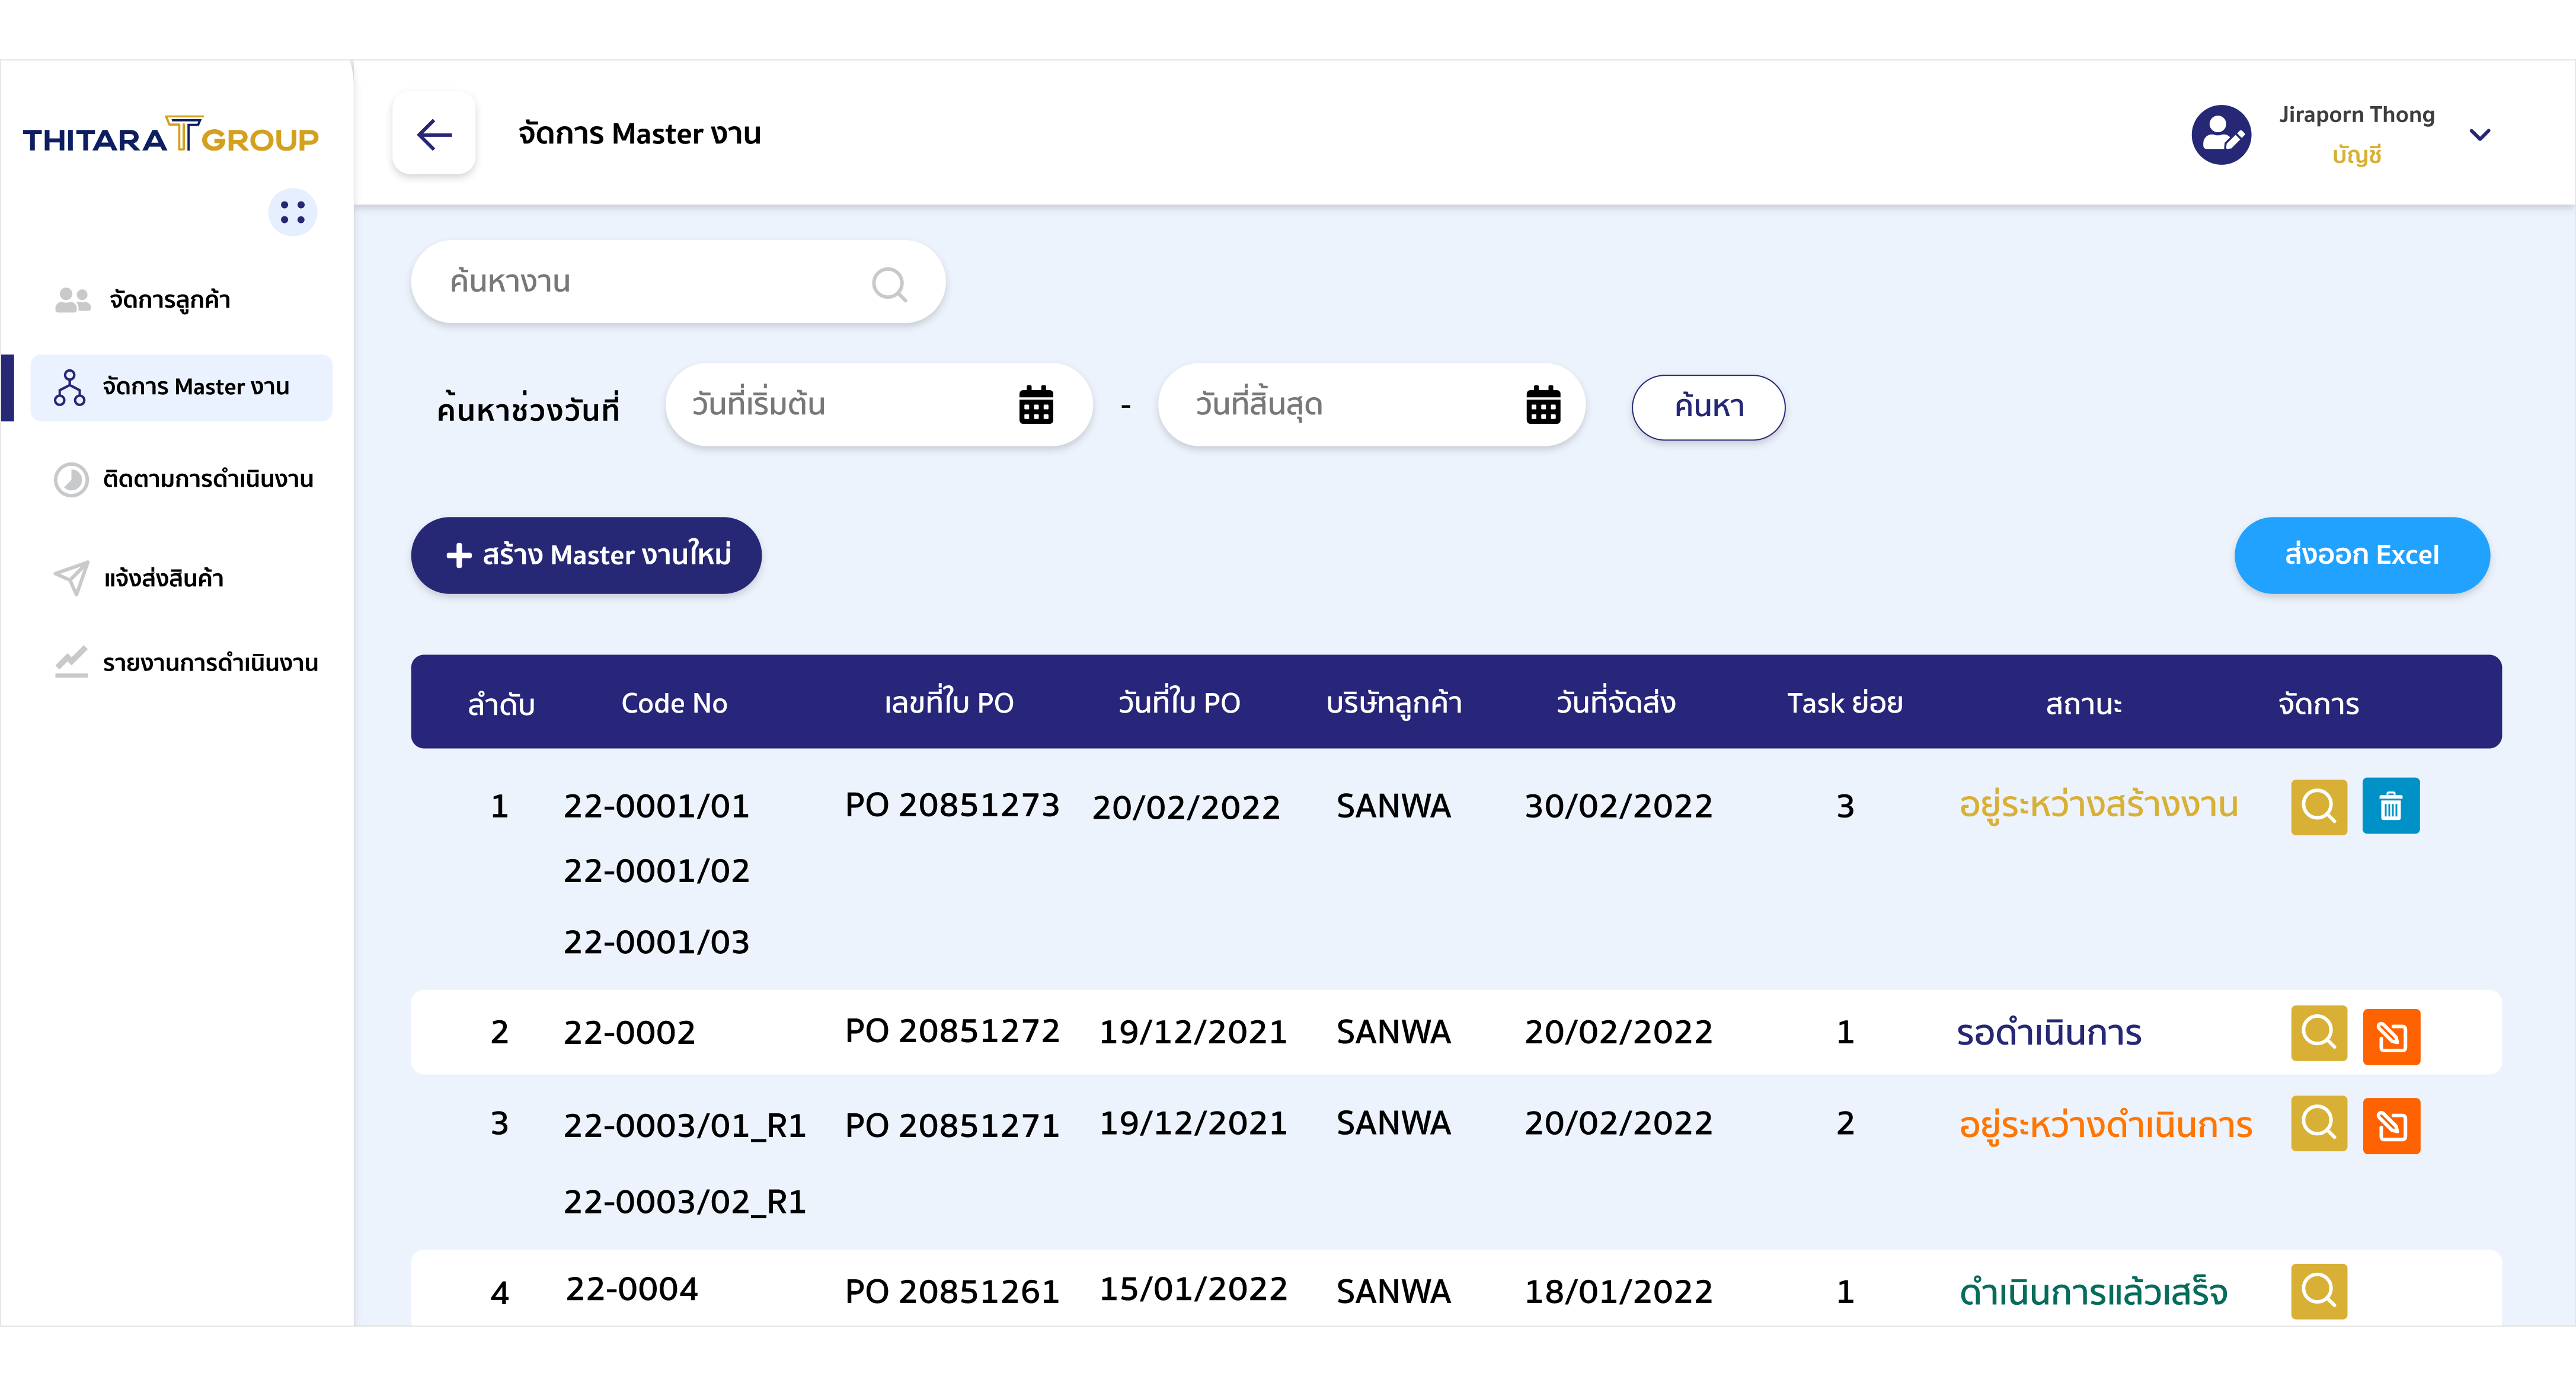The width and height of the screenshot is (2576, 1386).
Task: Focus the ค้นหางาน search field
Action: (x=678, y=282)
